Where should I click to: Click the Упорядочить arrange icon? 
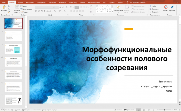click(x=118, y=7)
